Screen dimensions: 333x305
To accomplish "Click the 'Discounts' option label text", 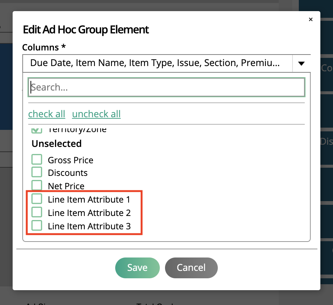I will tap(68, 173).
